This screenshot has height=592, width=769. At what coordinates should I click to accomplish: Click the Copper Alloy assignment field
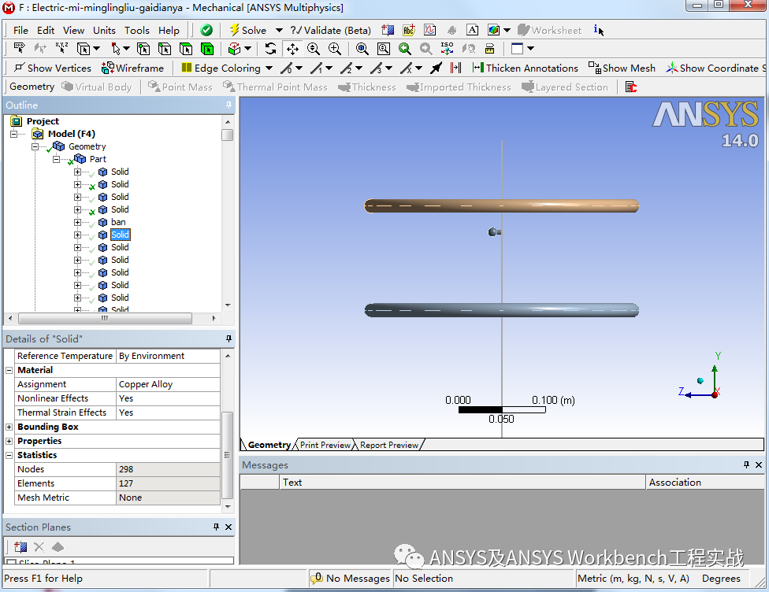coord(168,385)
